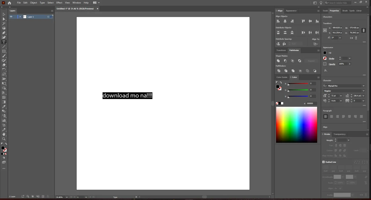
Task: Expand Layer 1 sublayers arrow
Action: (x=20, y=17)
